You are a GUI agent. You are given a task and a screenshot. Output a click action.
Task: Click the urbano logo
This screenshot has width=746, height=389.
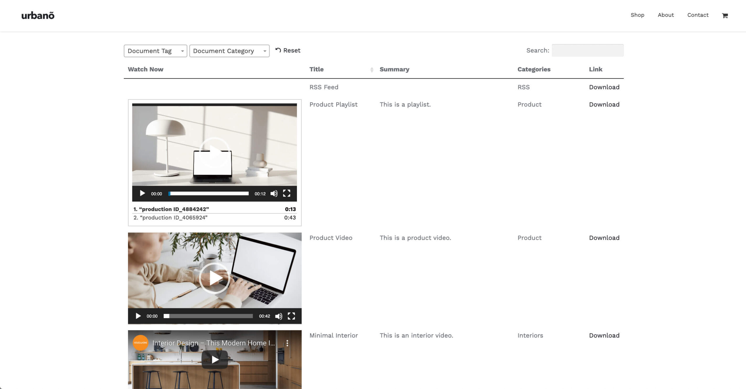[x=38, y=15]
